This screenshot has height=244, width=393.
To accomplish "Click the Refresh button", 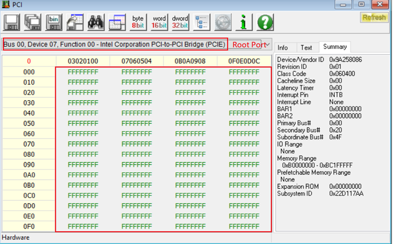I will click(374, 17).
